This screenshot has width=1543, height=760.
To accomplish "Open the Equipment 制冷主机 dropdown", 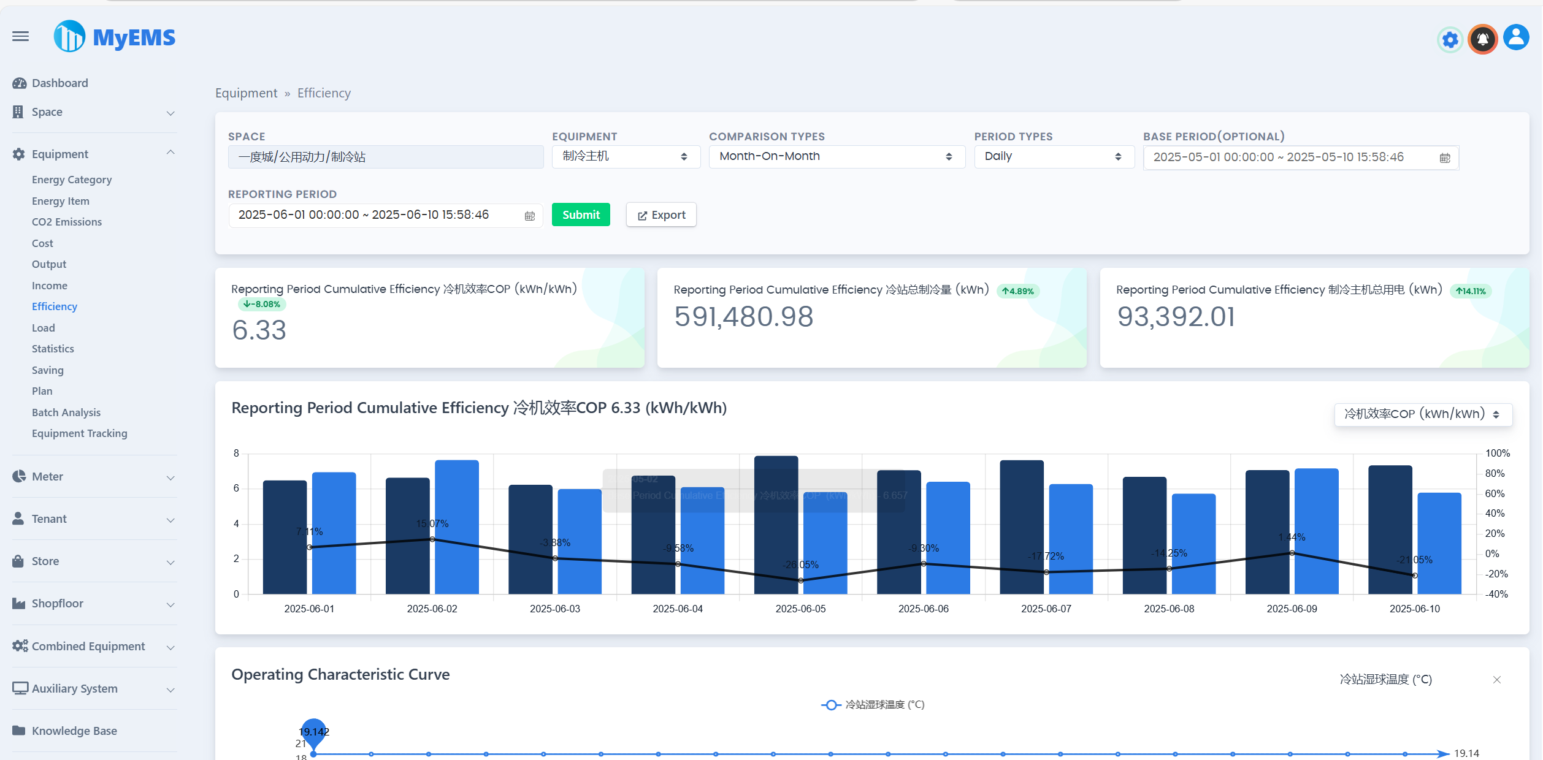I will point(625,157).
